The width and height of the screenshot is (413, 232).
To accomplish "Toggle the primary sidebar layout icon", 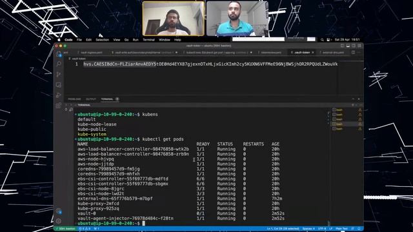I will click(343, 46).
